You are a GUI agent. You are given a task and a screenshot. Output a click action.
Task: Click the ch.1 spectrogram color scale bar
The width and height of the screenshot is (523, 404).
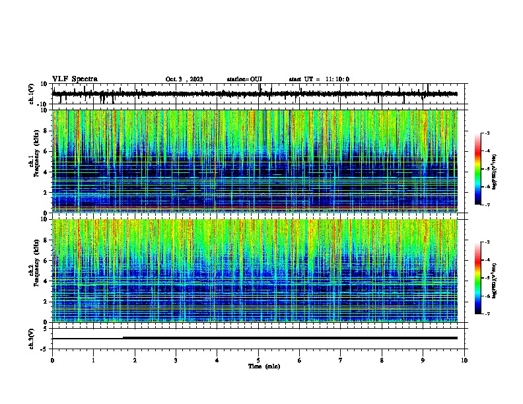pos(478,169)
